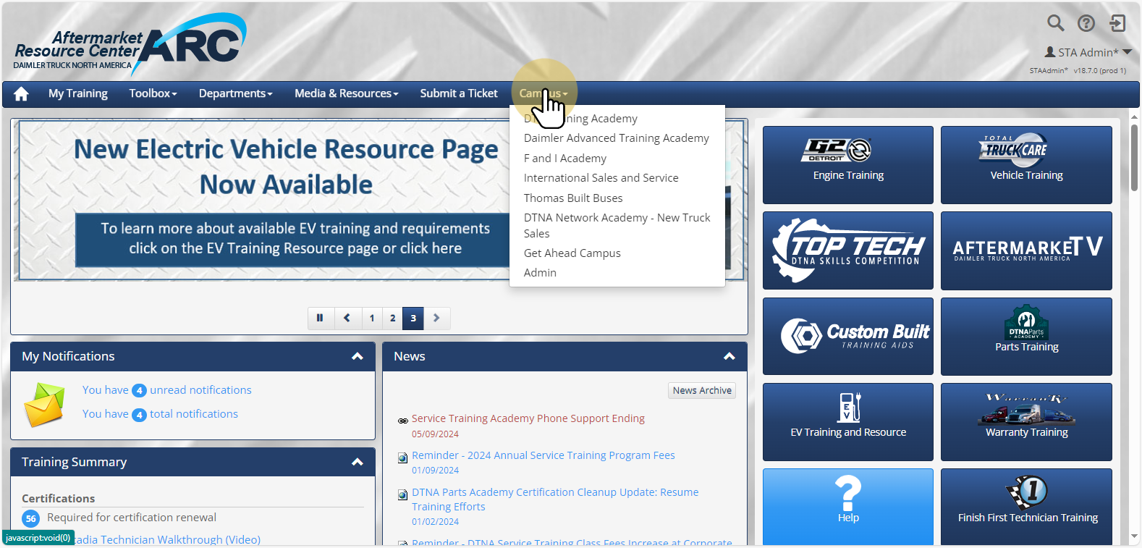View unread notifications link
1142x548 pixels.
point(166,390)
